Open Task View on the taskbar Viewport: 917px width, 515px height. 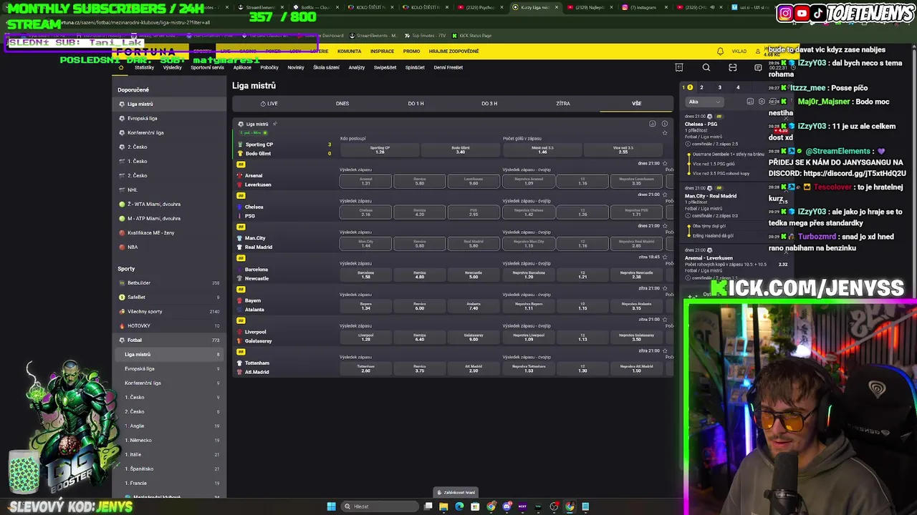click(428, 506)
